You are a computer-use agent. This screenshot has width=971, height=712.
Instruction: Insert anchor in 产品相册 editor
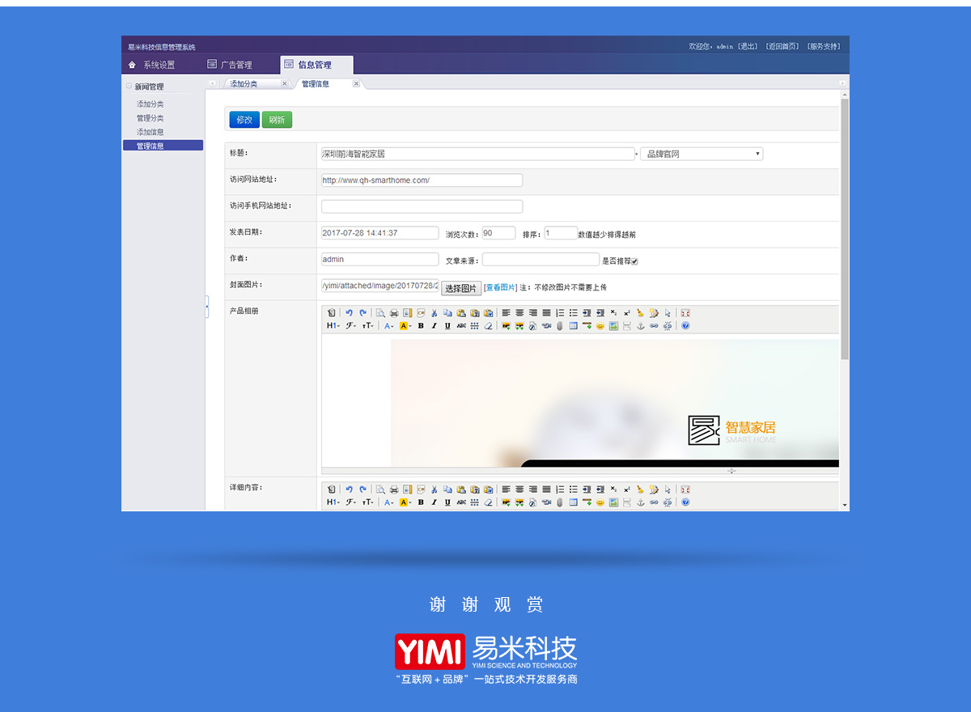640,326
